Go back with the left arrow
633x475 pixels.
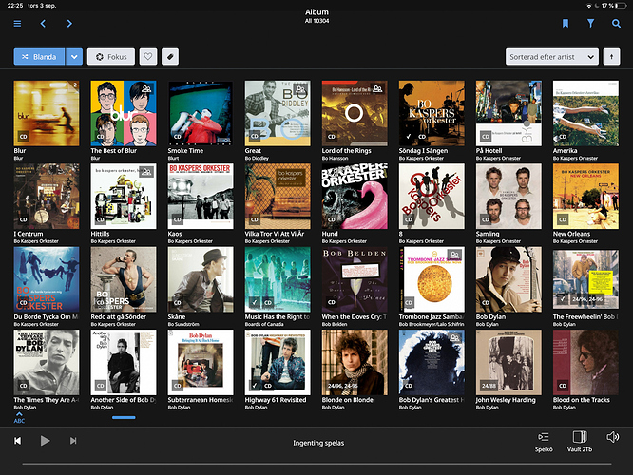[43, 24]
